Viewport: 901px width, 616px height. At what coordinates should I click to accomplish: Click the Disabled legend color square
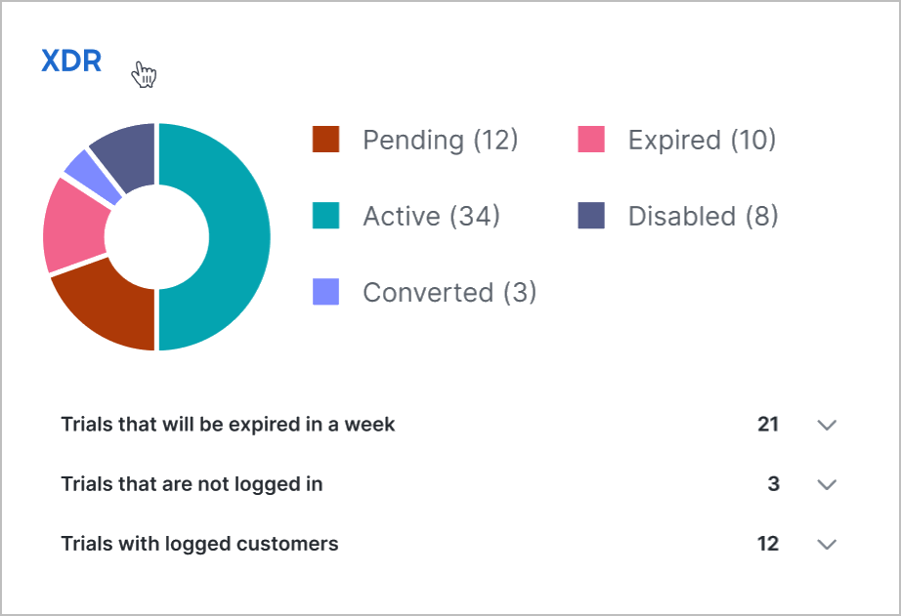tap(591, 216)
